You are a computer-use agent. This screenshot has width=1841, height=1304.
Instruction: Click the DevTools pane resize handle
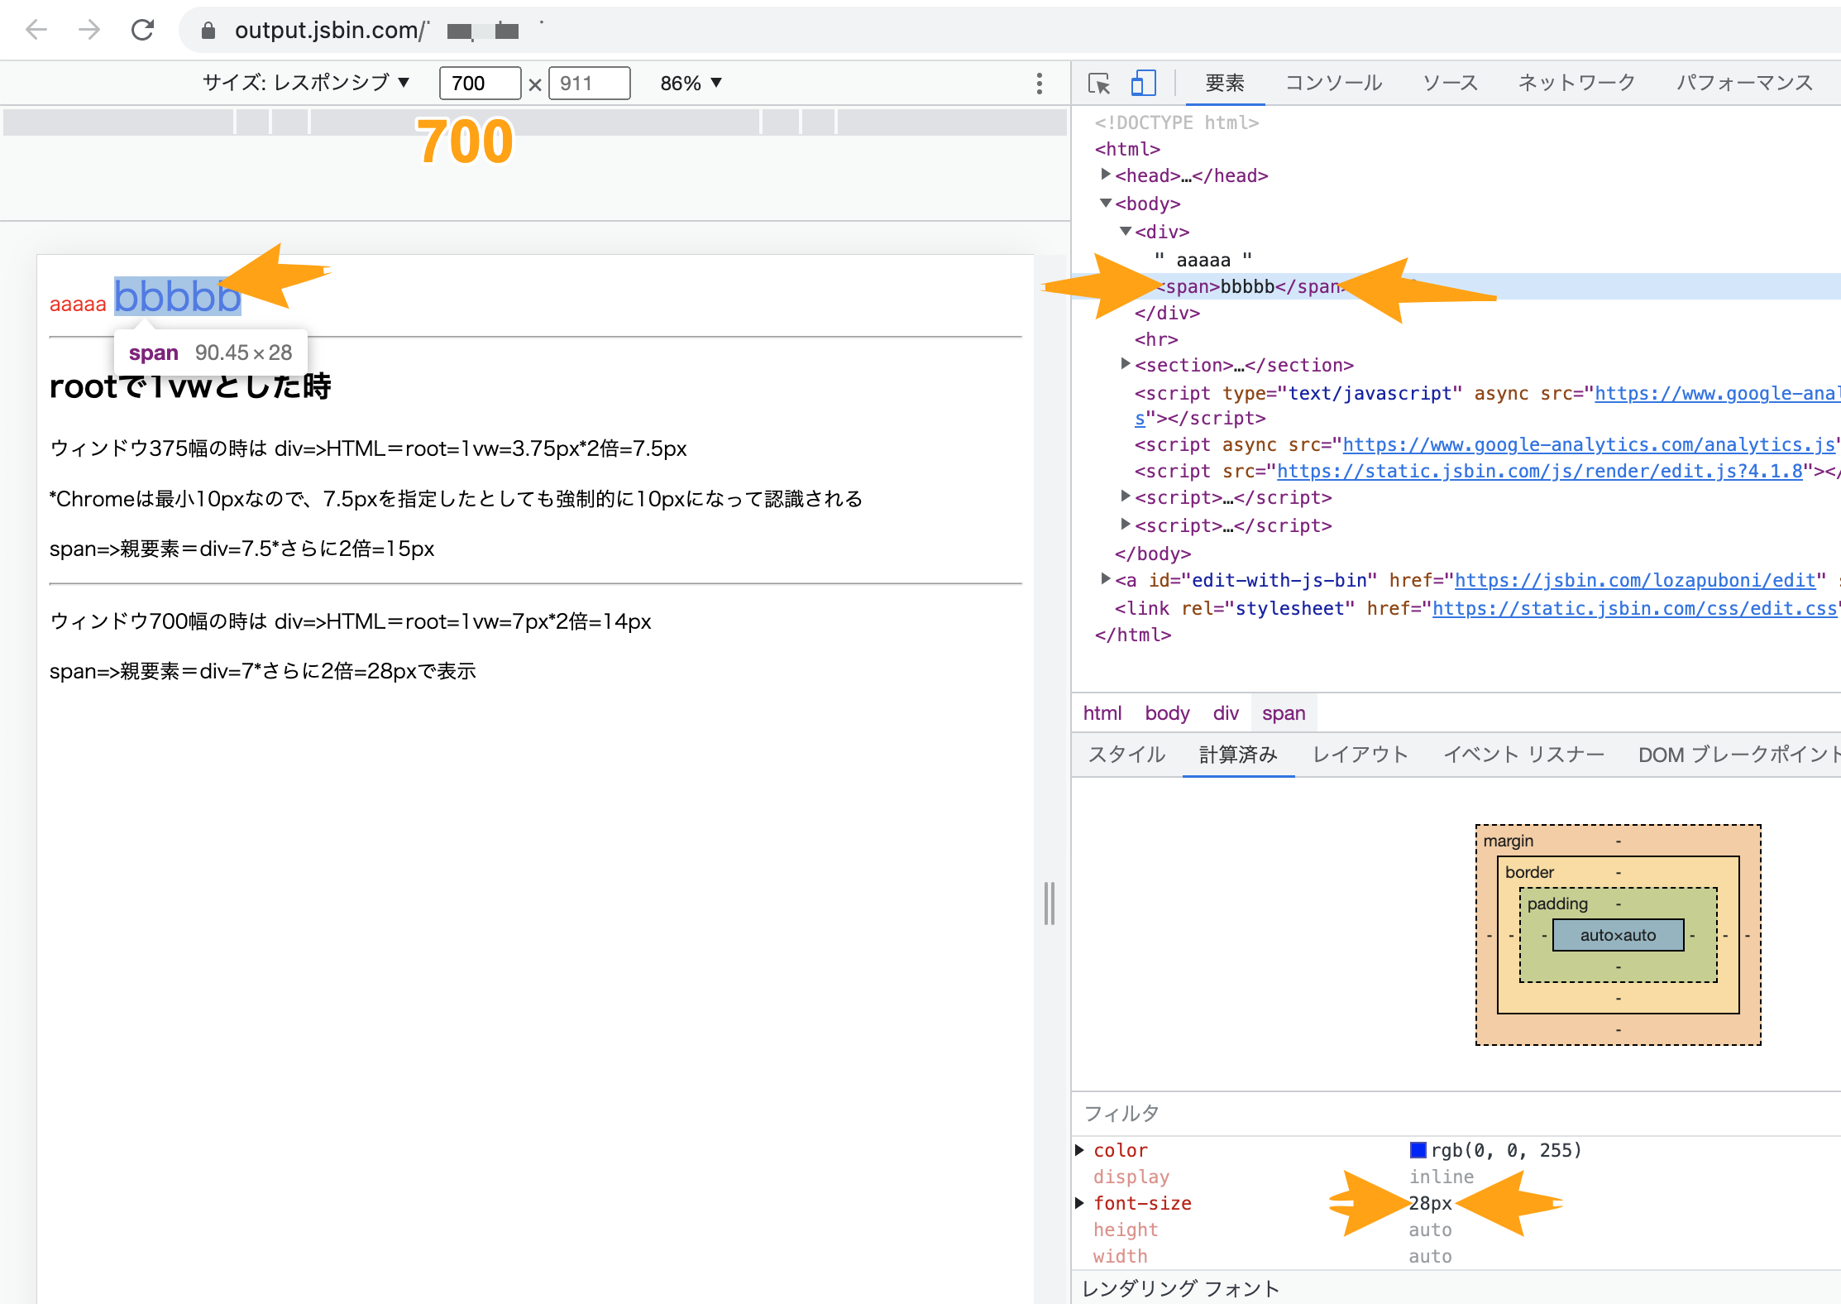(1050, 903)
